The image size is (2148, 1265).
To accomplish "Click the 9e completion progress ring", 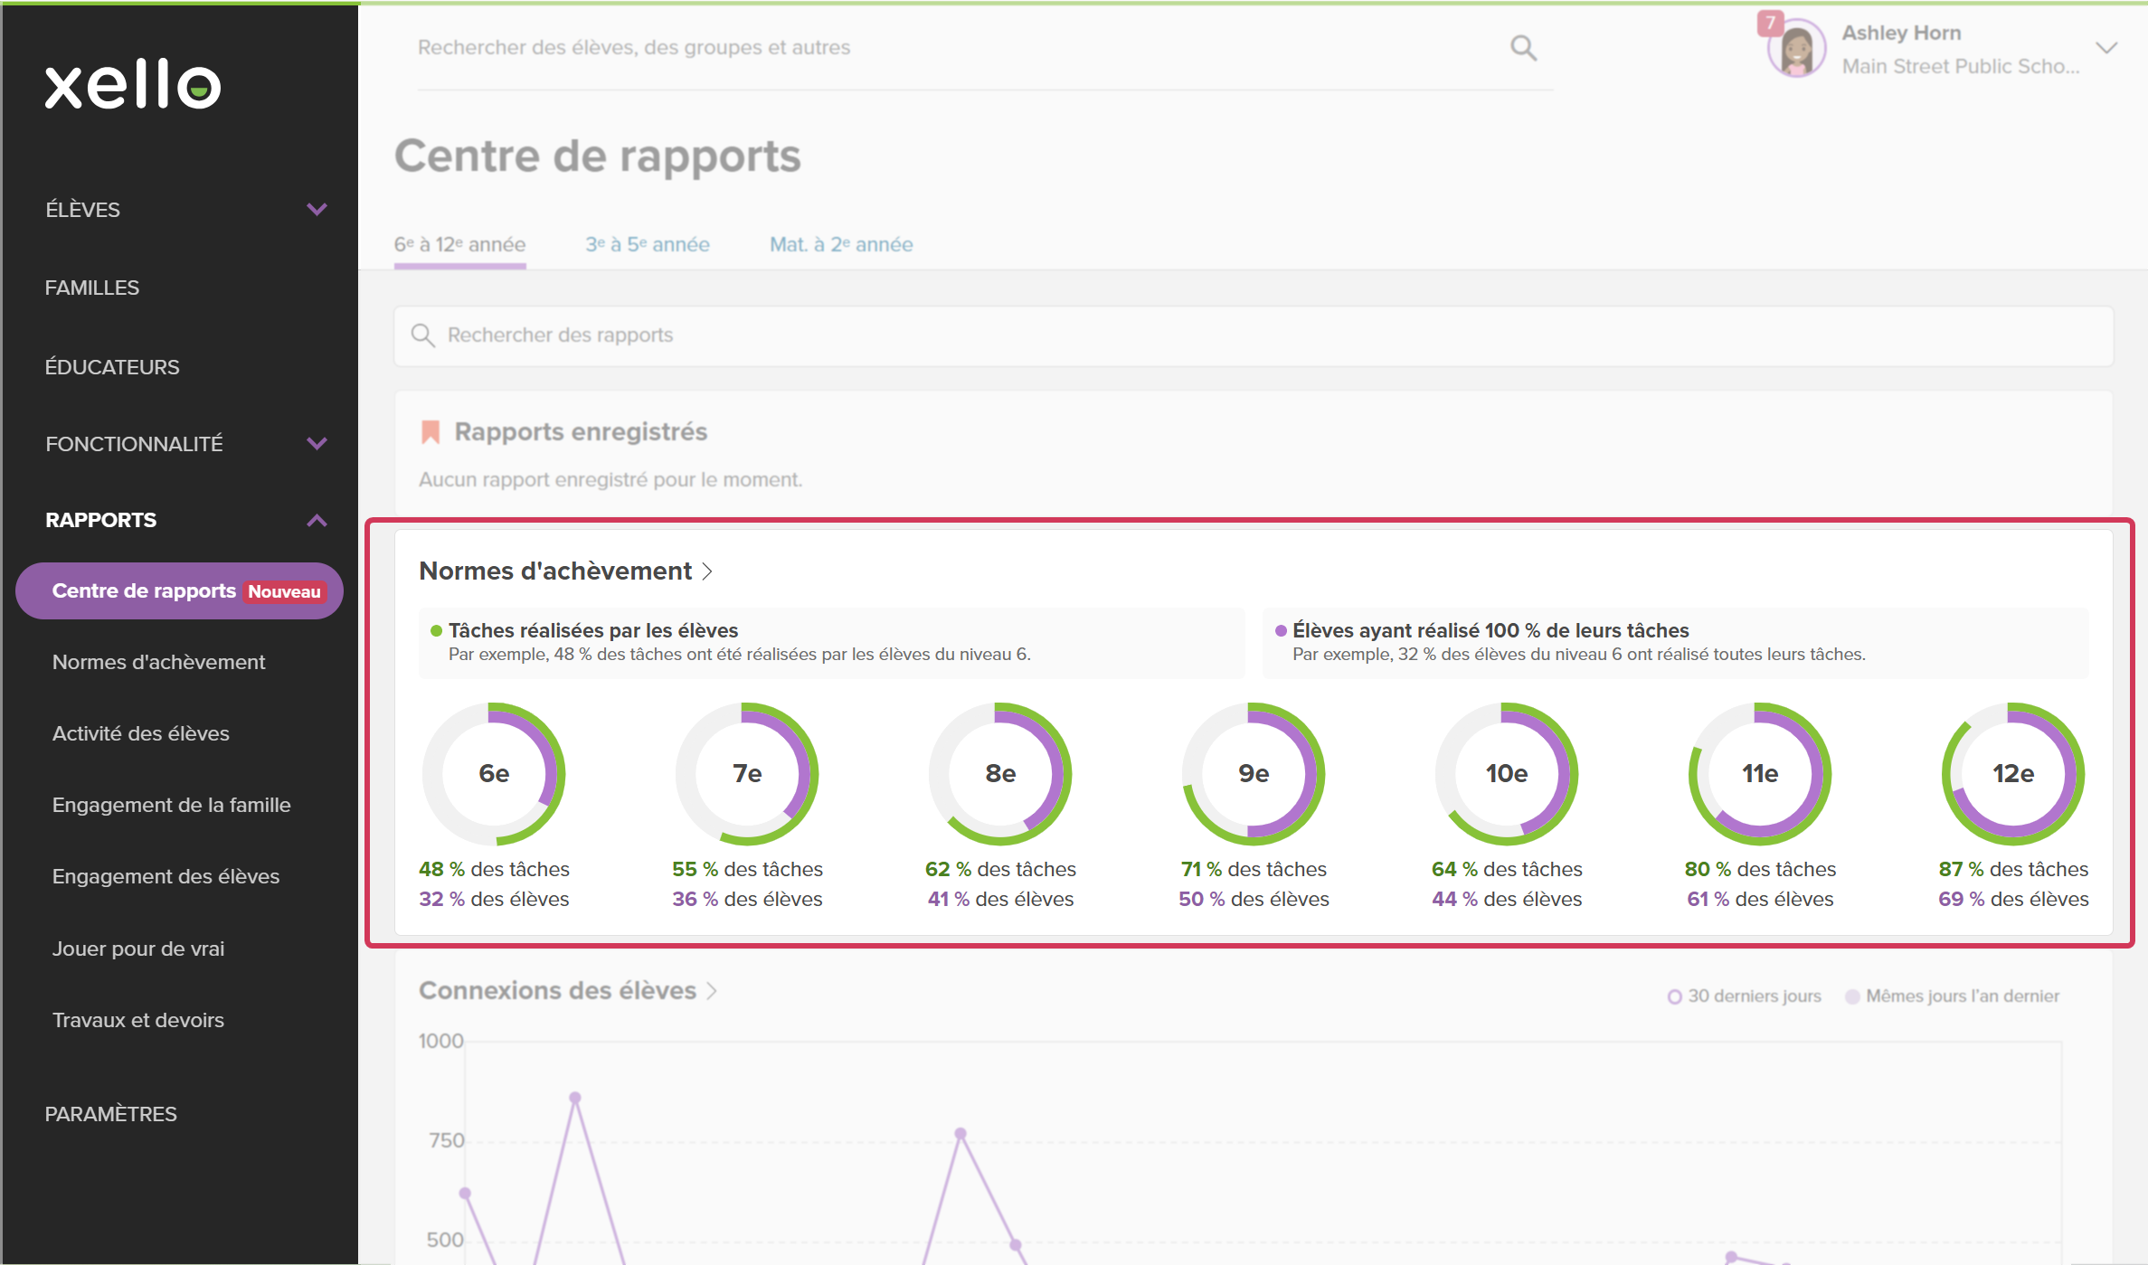I will [x=1254, y=774].
